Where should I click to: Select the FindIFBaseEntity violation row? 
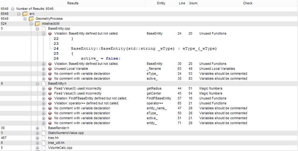pyautogui.click(x=91, y=98)
